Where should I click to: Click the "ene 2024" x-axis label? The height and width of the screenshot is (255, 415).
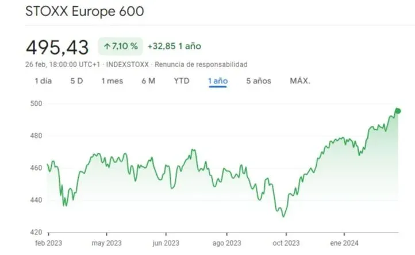click(x=344, y=243)
